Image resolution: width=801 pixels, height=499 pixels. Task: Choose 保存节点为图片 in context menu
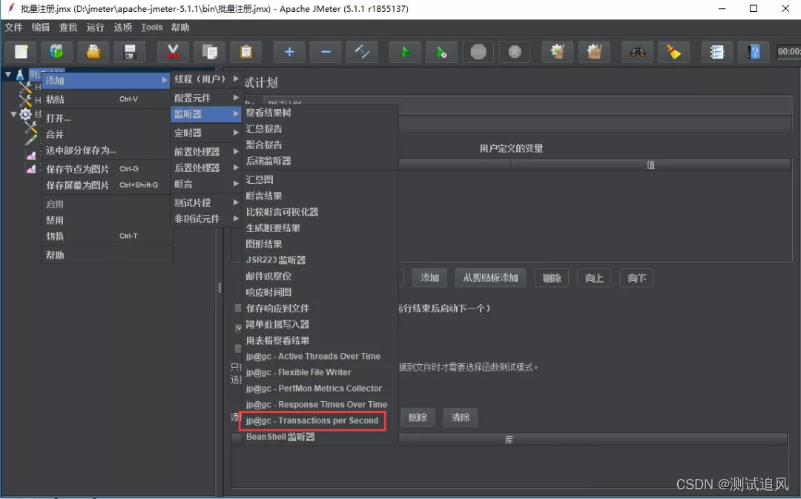(106, 168)
